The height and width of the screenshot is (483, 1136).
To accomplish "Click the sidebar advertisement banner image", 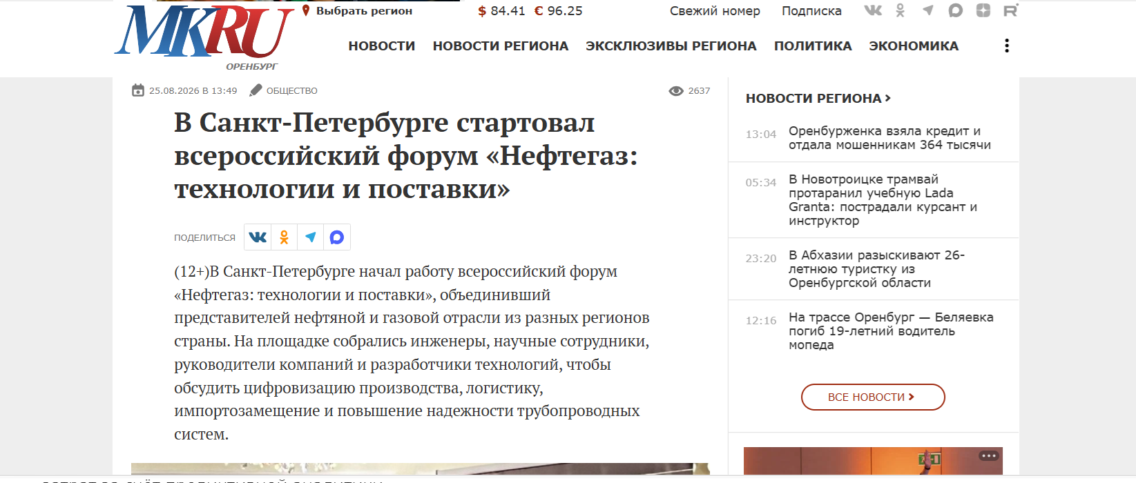I will point(873,461).
